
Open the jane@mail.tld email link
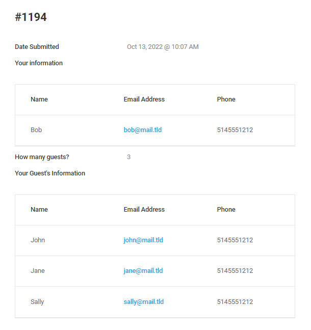point(143,271)
